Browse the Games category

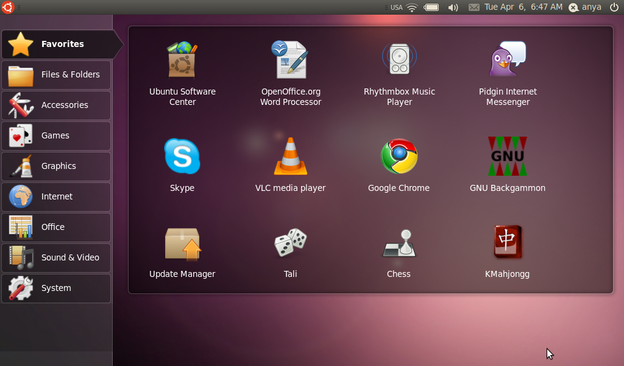pos(56,135)
